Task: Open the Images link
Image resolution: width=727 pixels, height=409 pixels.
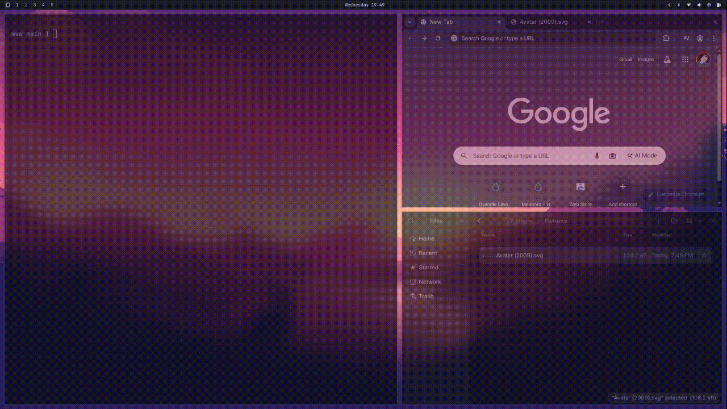Action: 646,59
